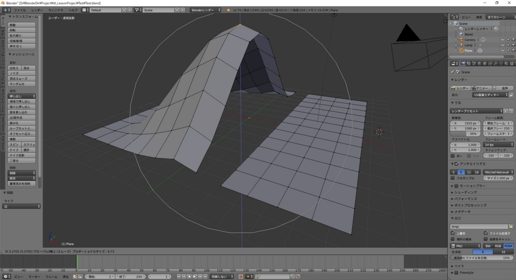
Task: Open the texture checker tab icon
Action: [512, 64]
